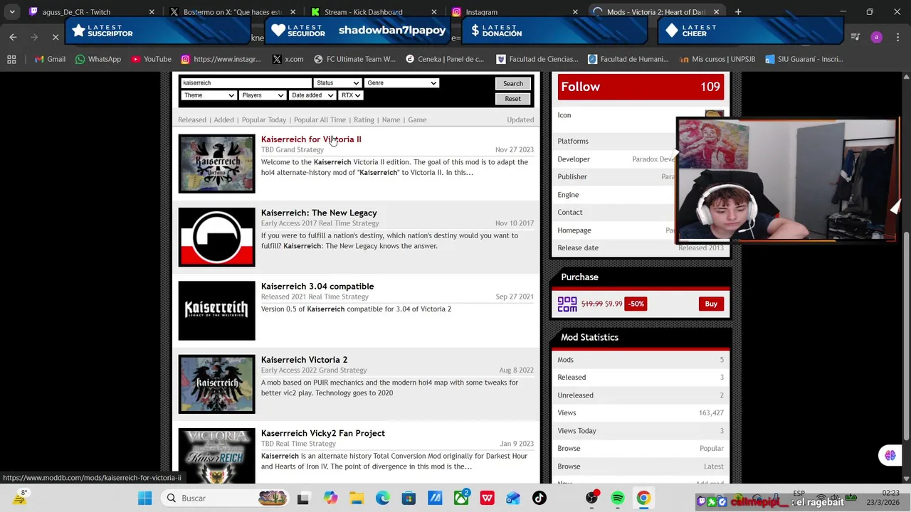The width and height of the screenshot is (911, 512).
Task: Go back to previous page
Action: (x=13, y=37)
